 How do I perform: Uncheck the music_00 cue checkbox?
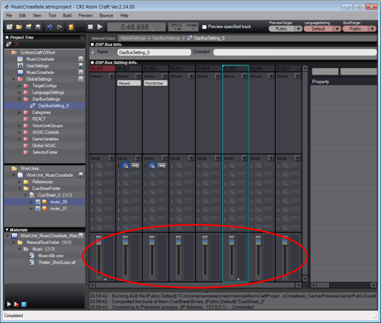click(38, 202)
